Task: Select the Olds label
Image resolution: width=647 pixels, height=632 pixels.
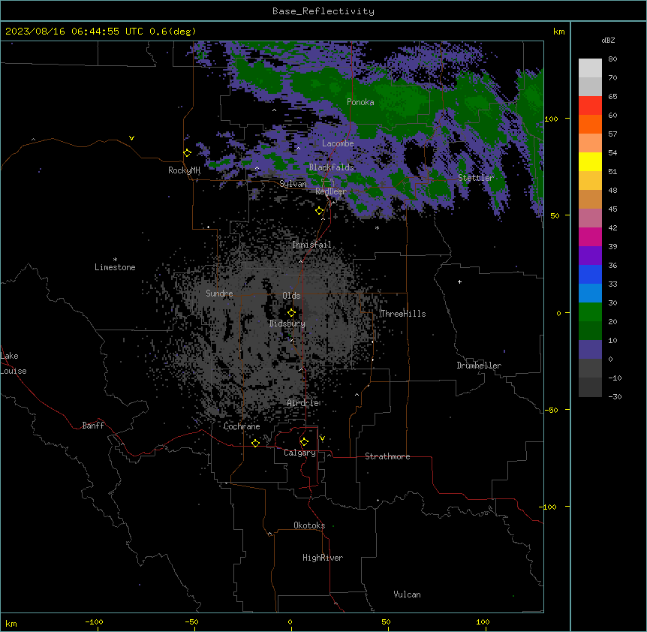Action: tap(291, 296)
